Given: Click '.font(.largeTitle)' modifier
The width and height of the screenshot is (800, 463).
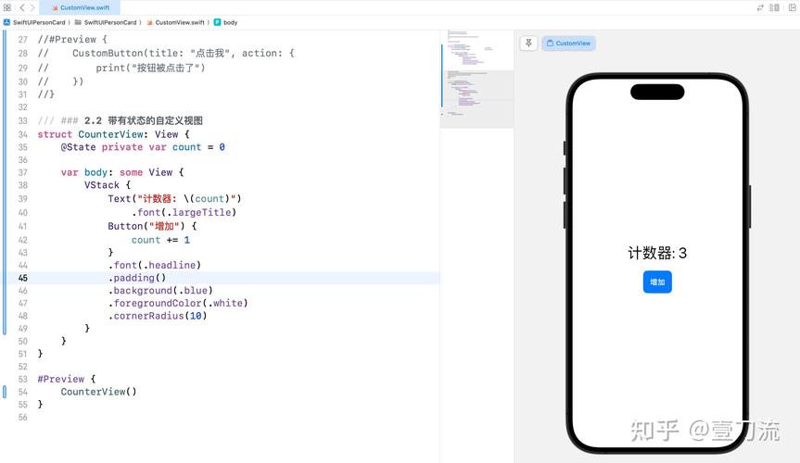Looking at the screenshot, I should tap(184, 212).
